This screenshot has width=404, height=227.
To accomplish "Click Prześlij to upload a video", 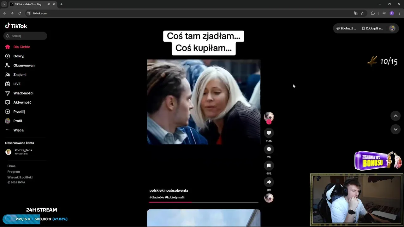I will tap(15, 112).
